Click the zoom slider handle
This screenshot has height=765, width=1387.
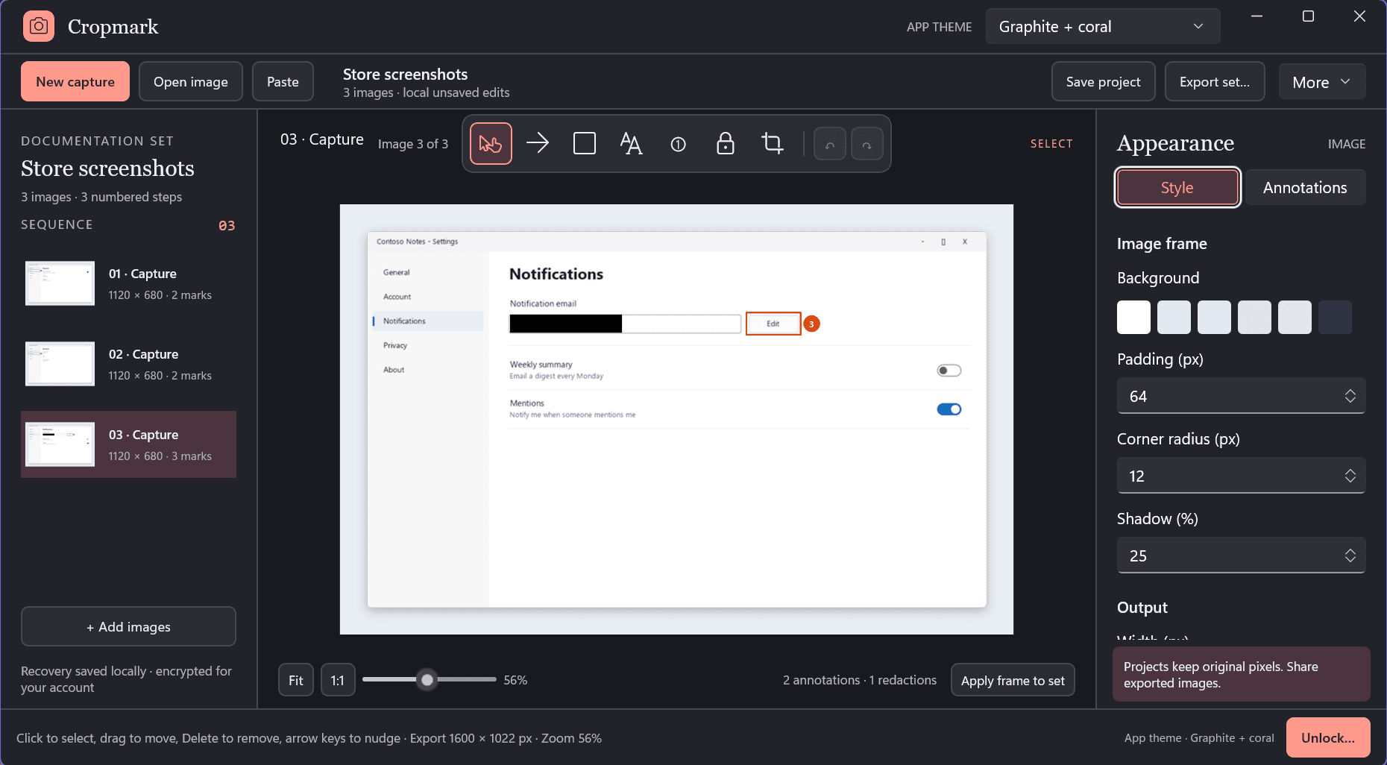coord(427,680)
